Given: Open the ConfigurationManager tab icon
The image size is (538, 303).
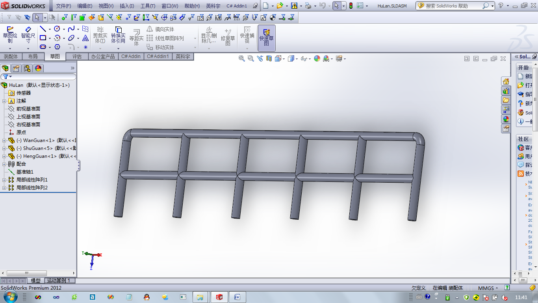Looking at the screenshot, I should (x=27, y=68).
